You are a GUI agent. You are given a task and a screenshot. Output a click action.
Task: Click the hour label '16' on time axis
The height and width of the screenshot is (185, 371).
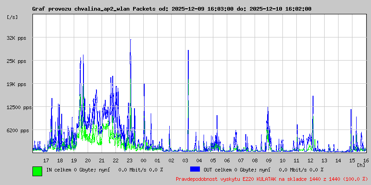[x=365, y=160]
